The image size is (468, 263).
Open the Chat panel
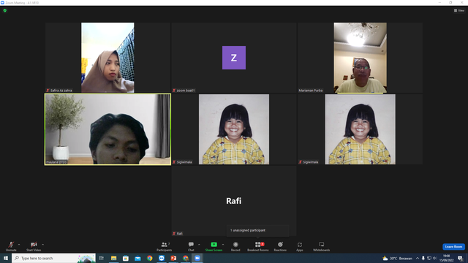pos(191,246)
